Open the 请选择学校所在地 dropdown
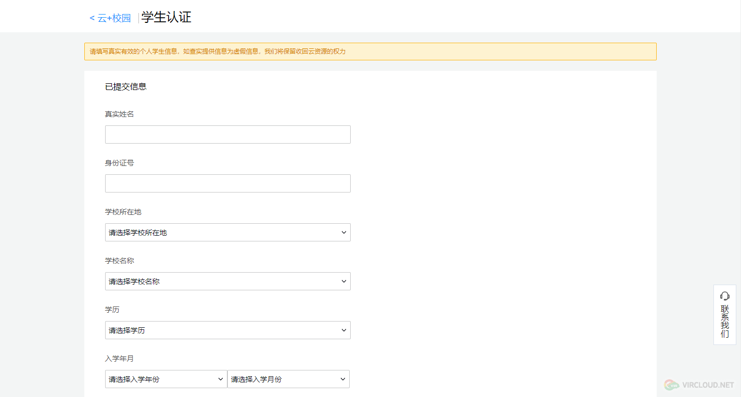This screenshot has height=397, width=741. (x=228, y=232)
